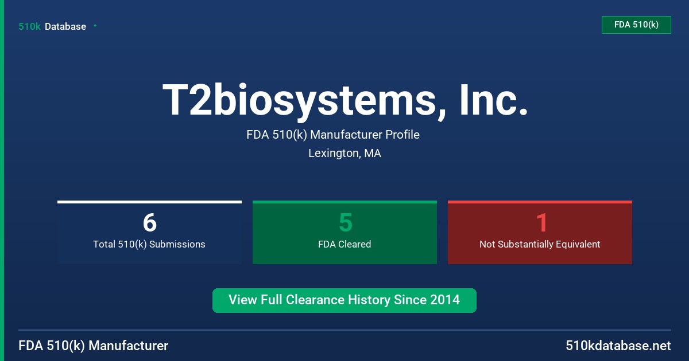Open the FDA Cleared stat card
Viewport: 689px width, 361px height.
[344, 232]
